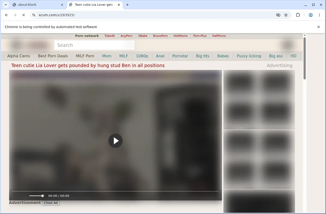Open the Extensions puzzle icon
Screen dimensions: 326x214
[298, 15]
